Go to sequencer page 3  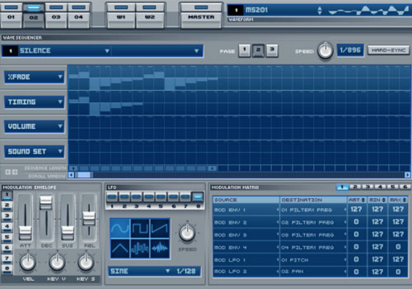[272, 50]
